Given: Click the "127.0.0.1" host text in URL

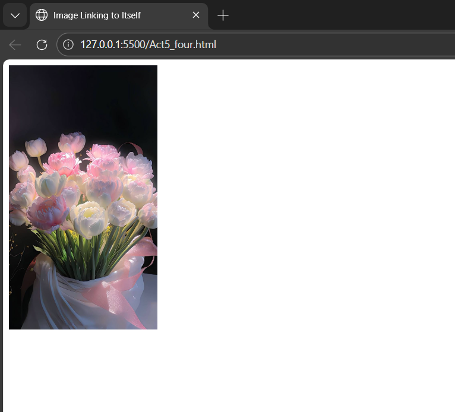Looking at the screenshot, I should click(101, 45).
